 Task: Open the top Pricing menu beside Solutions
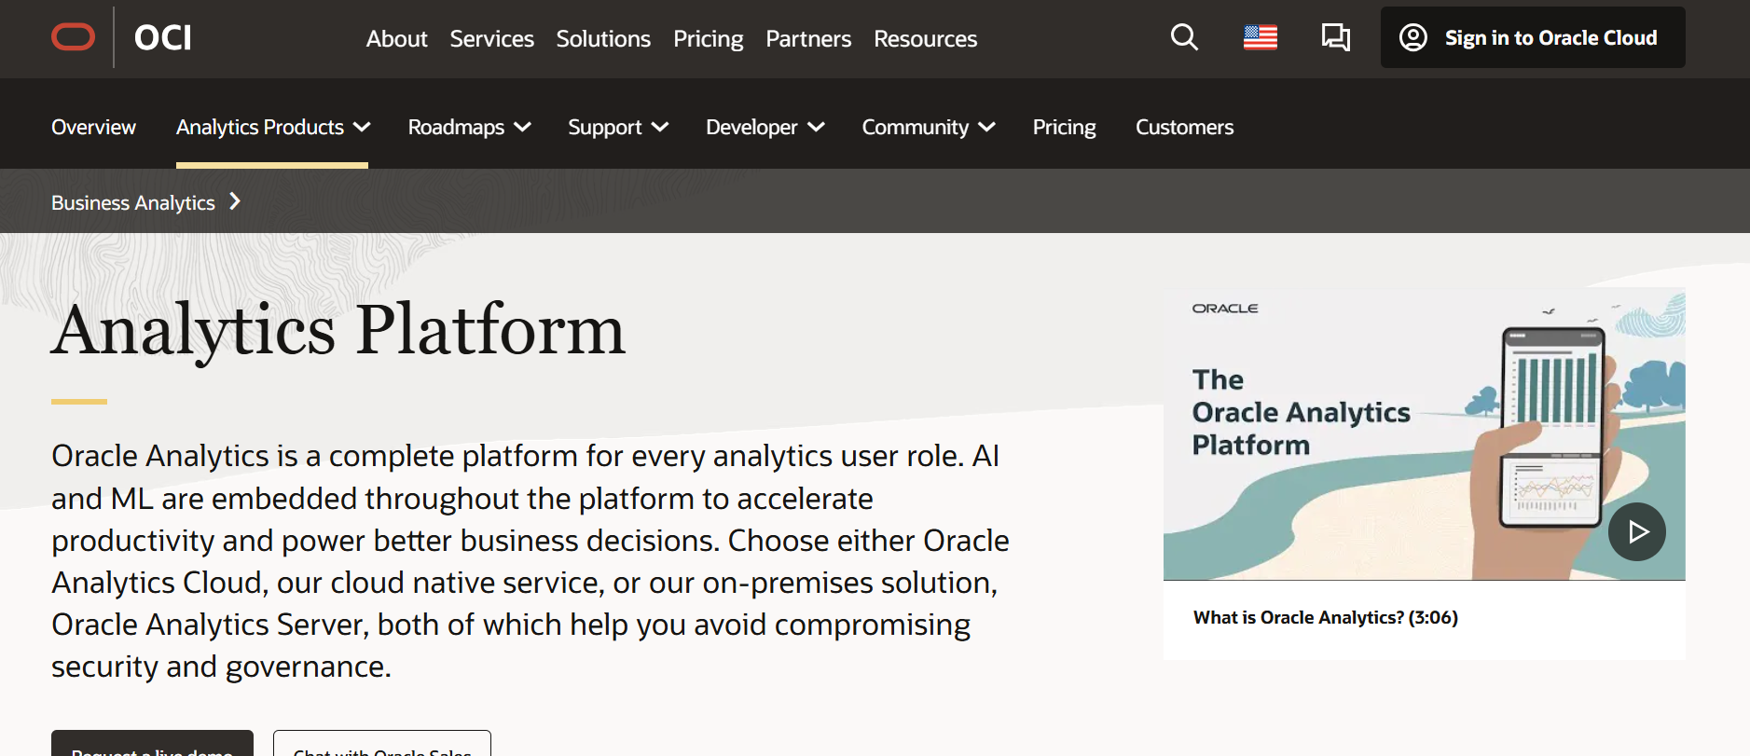tap(708, 39)
